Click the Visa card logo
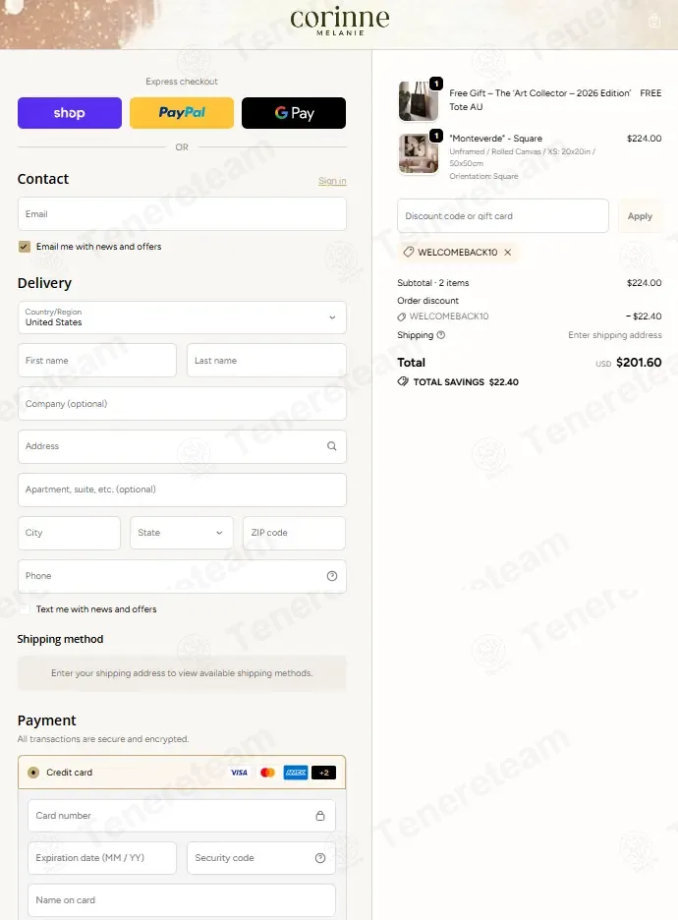678x920 pixels. point(239,773)
